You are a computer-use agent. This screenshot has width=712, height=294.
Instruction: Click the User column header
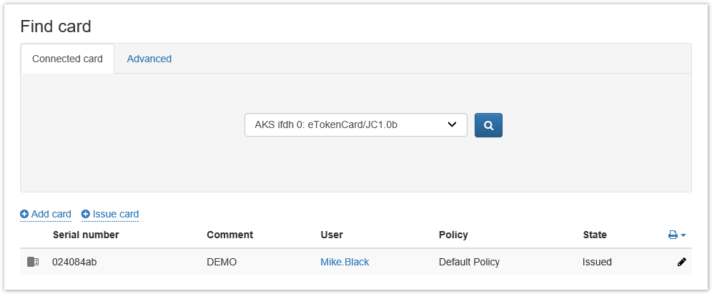coord(332,235)
